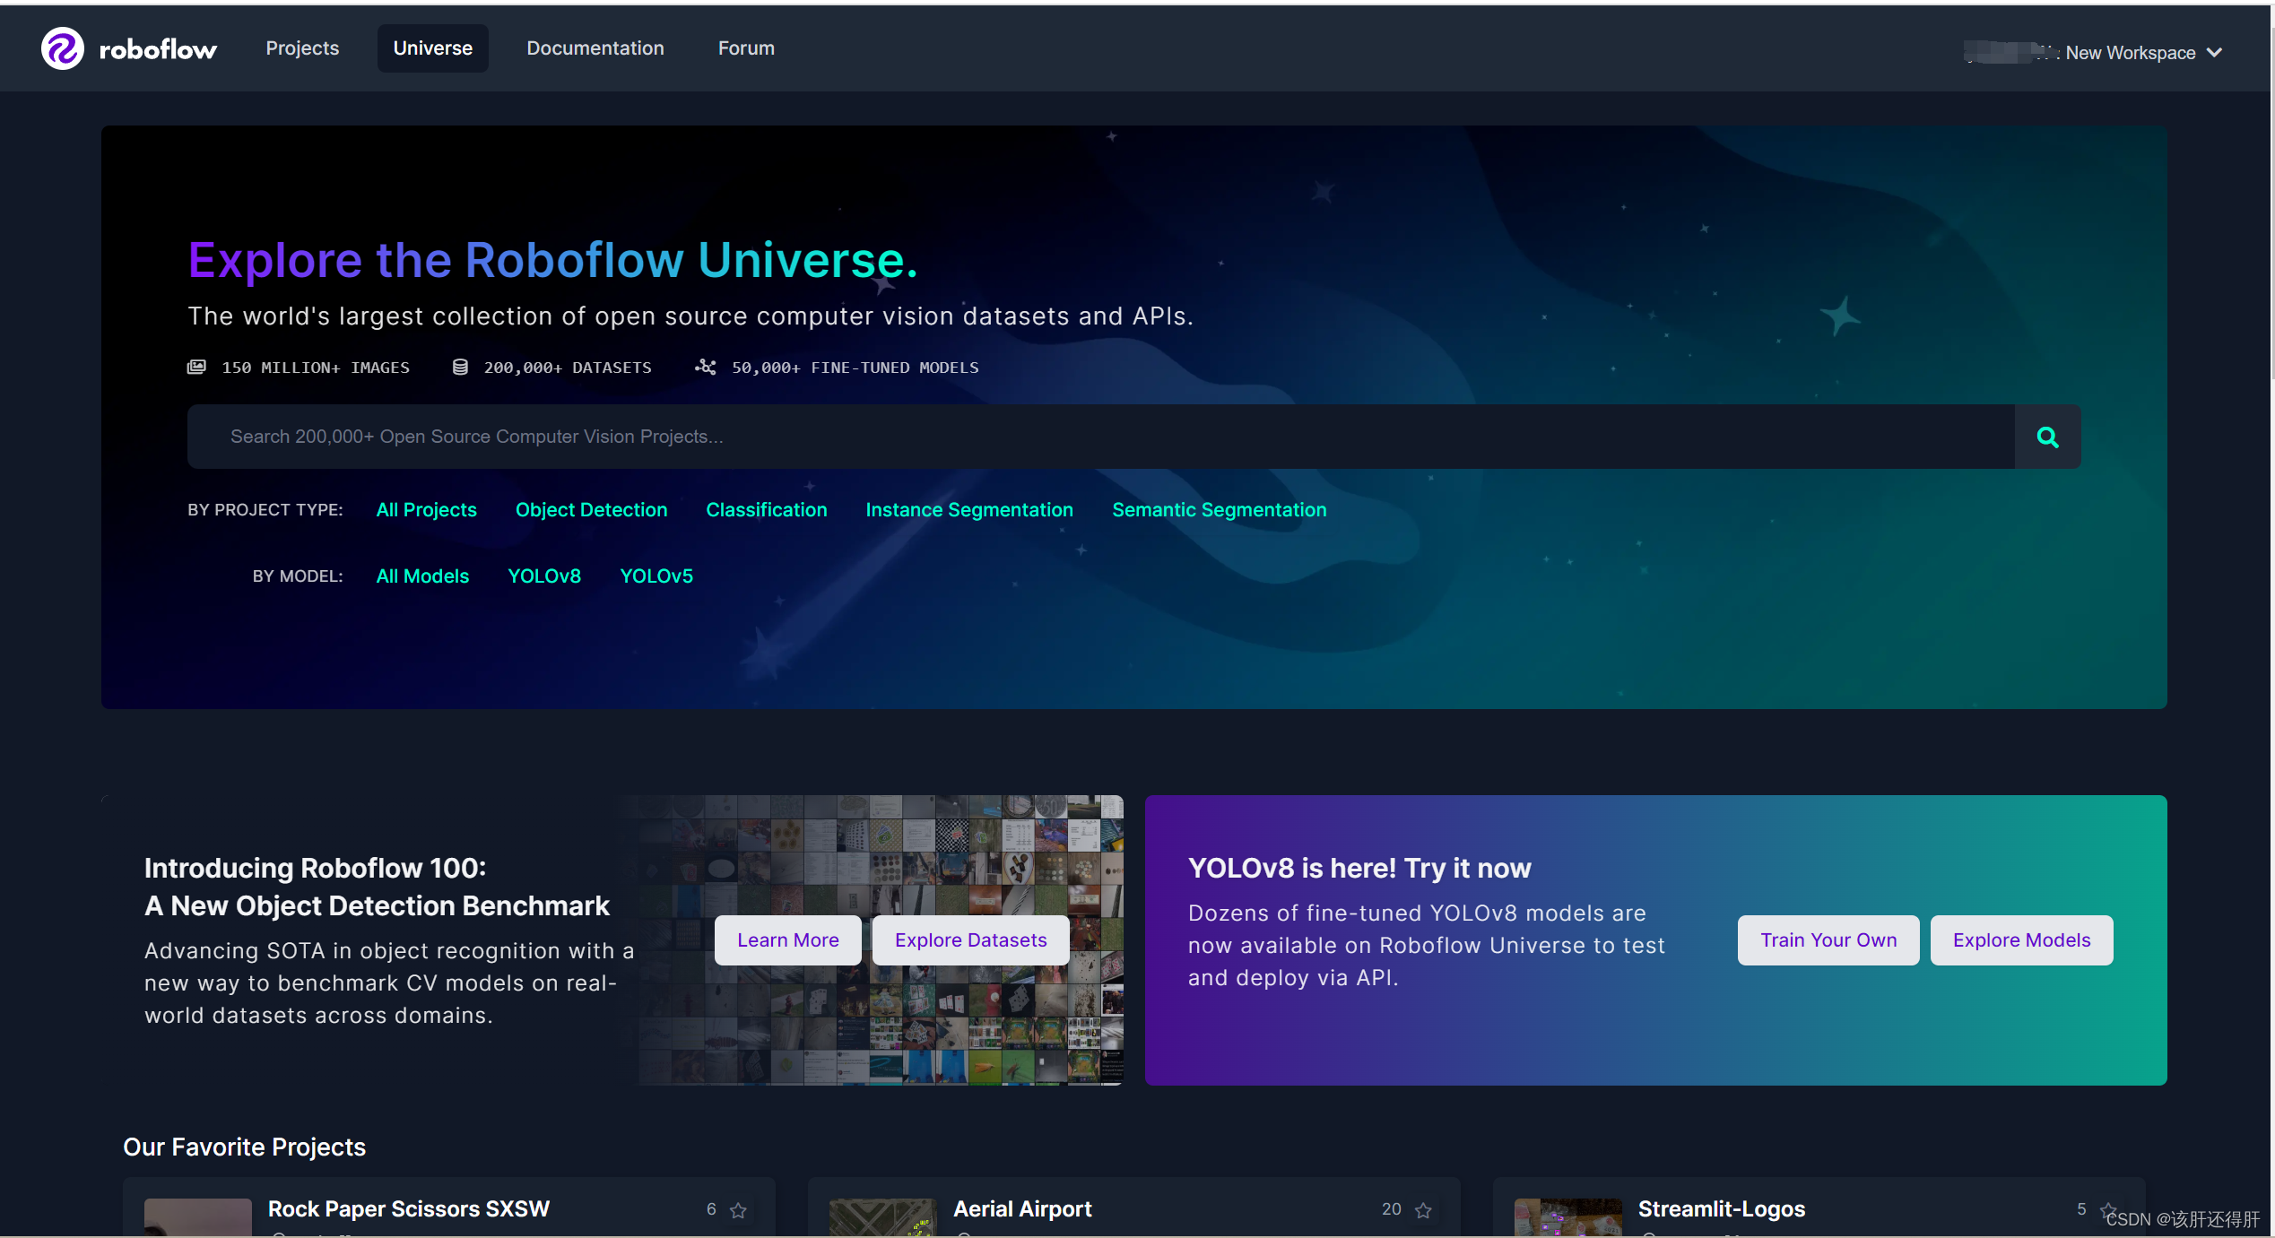Click the Roboflow logo icon
Screen dimensions: 2275x1238
click(x=62, y=48)
